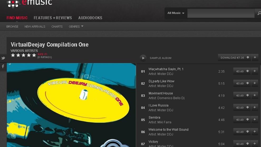The width and height of the screenshot is (261, 147).
Task: Open track title Sembra
Action: click(x=154, y=118)
